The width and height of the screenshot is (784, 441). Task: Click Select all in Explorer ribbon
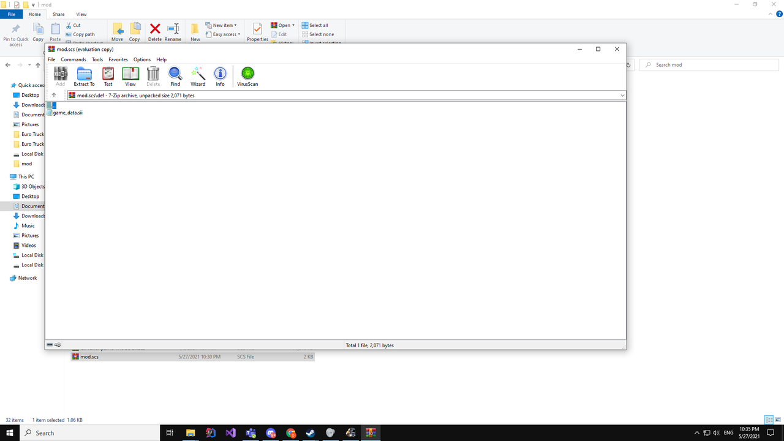315,25
